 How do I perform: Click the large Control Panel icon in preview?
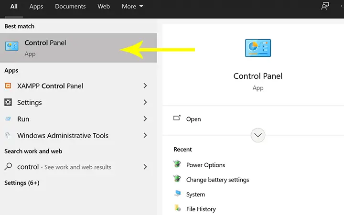258,48
